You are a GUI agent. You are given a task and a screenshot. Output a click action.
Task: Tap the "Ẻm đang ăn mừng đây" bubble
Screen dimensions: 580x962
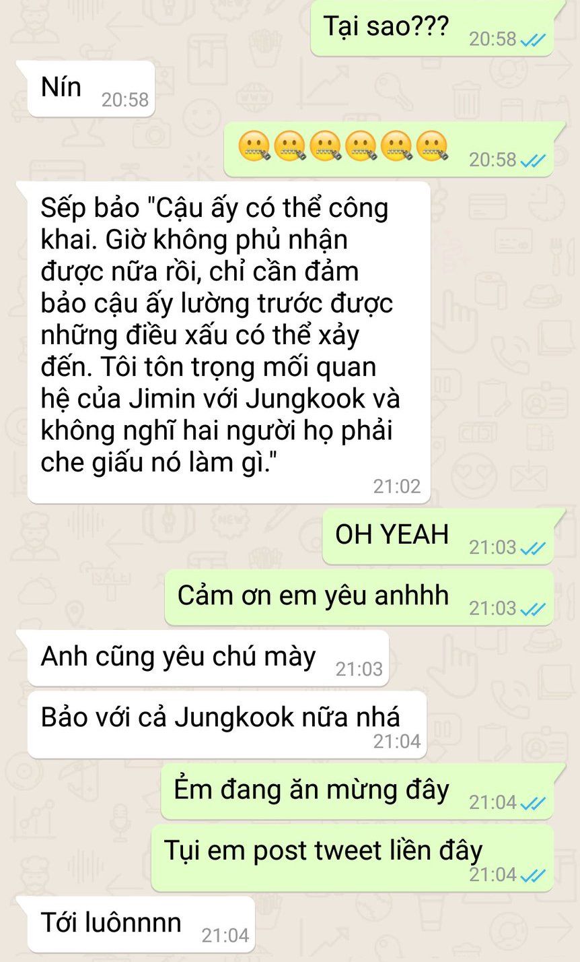coord(356,791)
